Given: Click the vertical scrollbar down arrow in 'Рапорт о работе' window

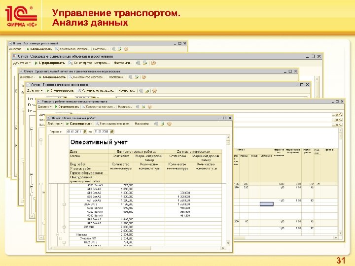Looking at the screenshot, I should pos(340,233).
